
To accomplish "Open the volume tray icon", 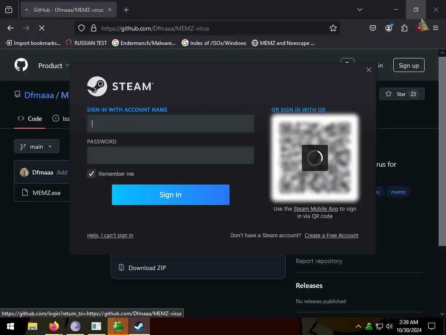I will 389,326.
